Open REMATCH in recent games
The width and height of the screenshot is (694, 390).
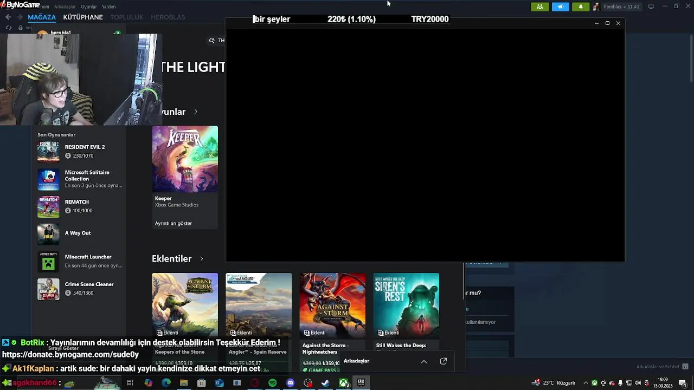pyautogui.click(x=81, y=206)
